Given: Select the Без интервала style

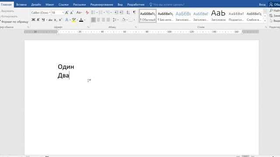Looking at the screenshot, I should tap(165, 16).
